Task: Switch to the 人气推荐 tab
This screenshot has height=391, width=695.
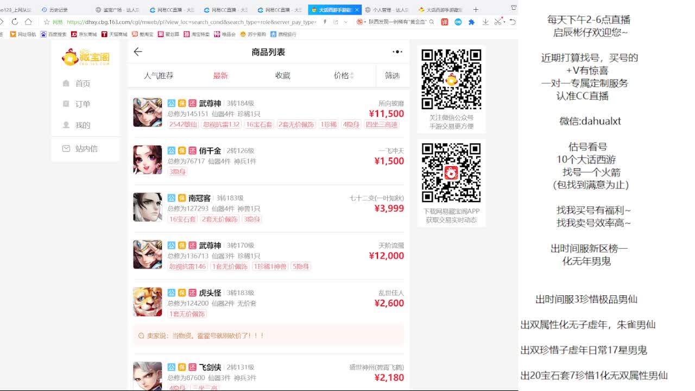Action: 159,75
